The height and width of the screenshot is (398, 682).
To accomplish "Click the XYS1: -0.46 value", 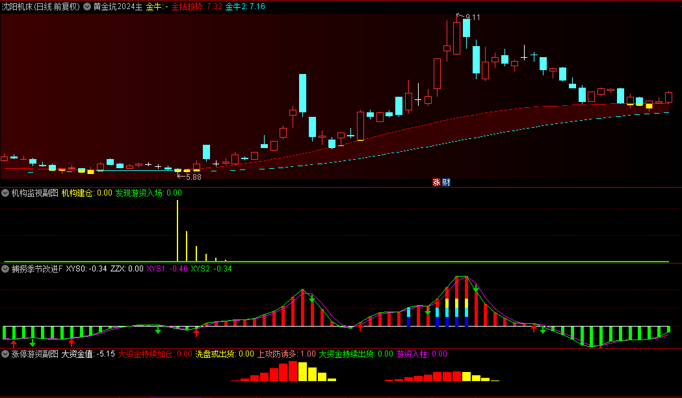I will [x=167, y=269].
